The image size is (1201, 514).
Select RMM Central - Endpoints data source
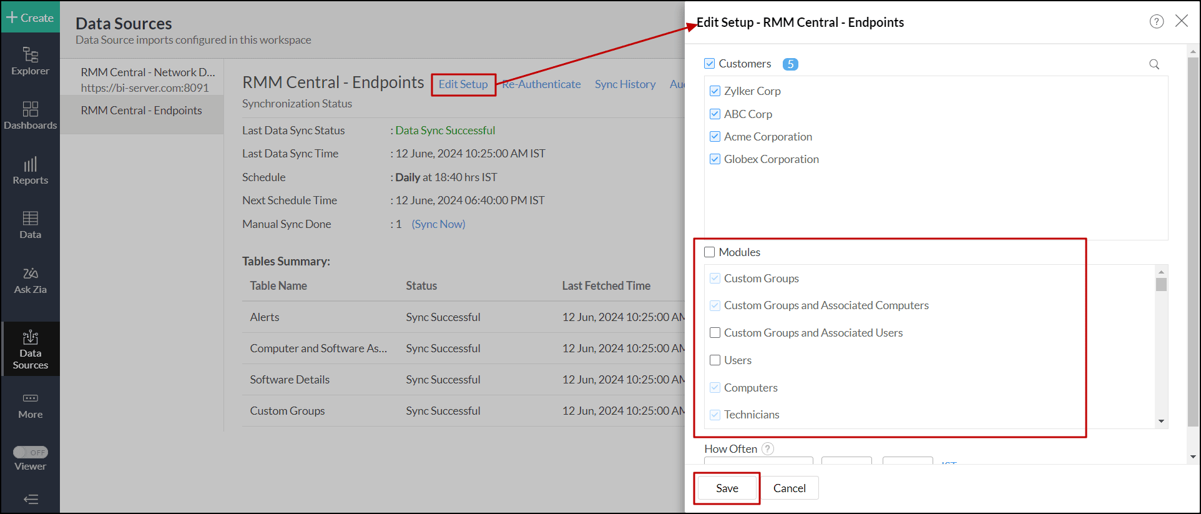[x=141, y=111]
